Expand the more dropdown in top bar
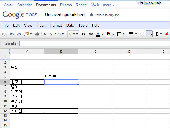Viewport: 170px width, 128px height. pos(108,5)
